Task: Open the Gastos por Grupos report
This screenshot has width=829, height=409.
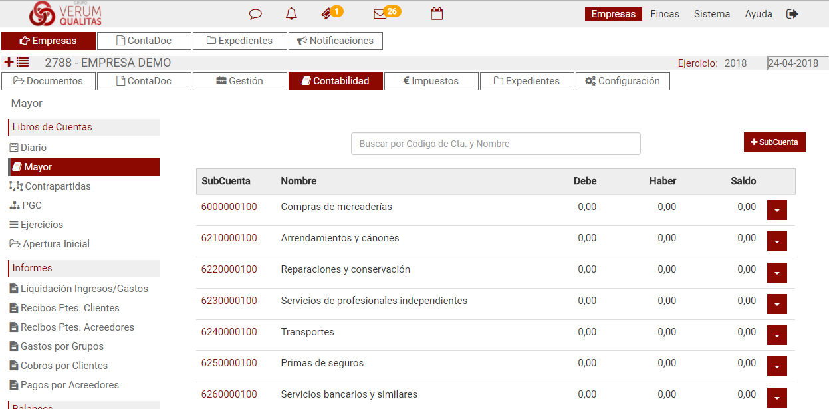Action: pos(62,346)
